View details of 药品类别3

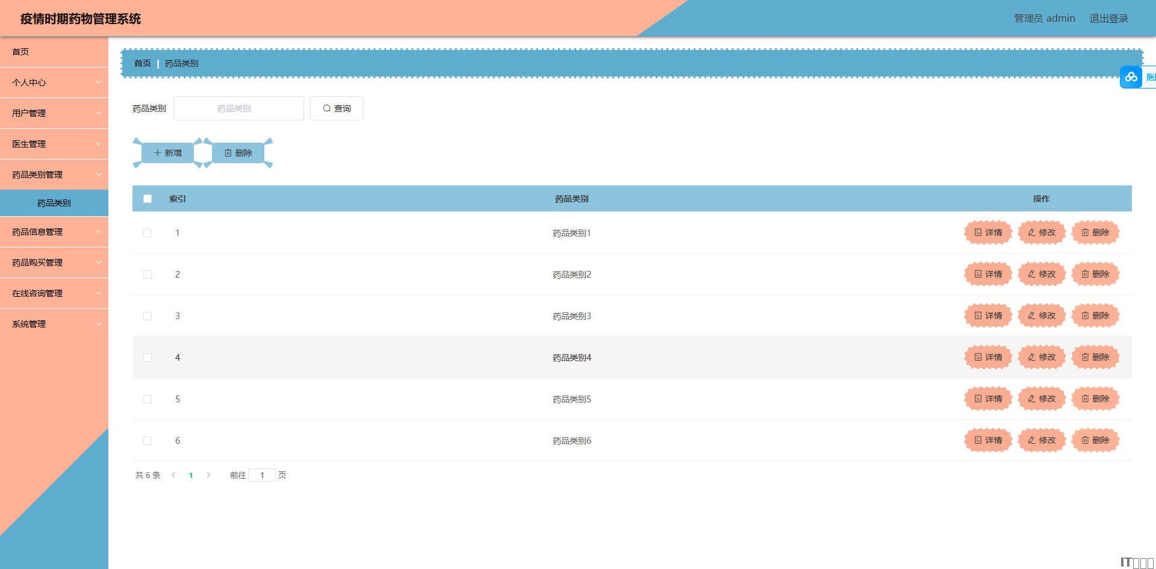pos(988,316)
